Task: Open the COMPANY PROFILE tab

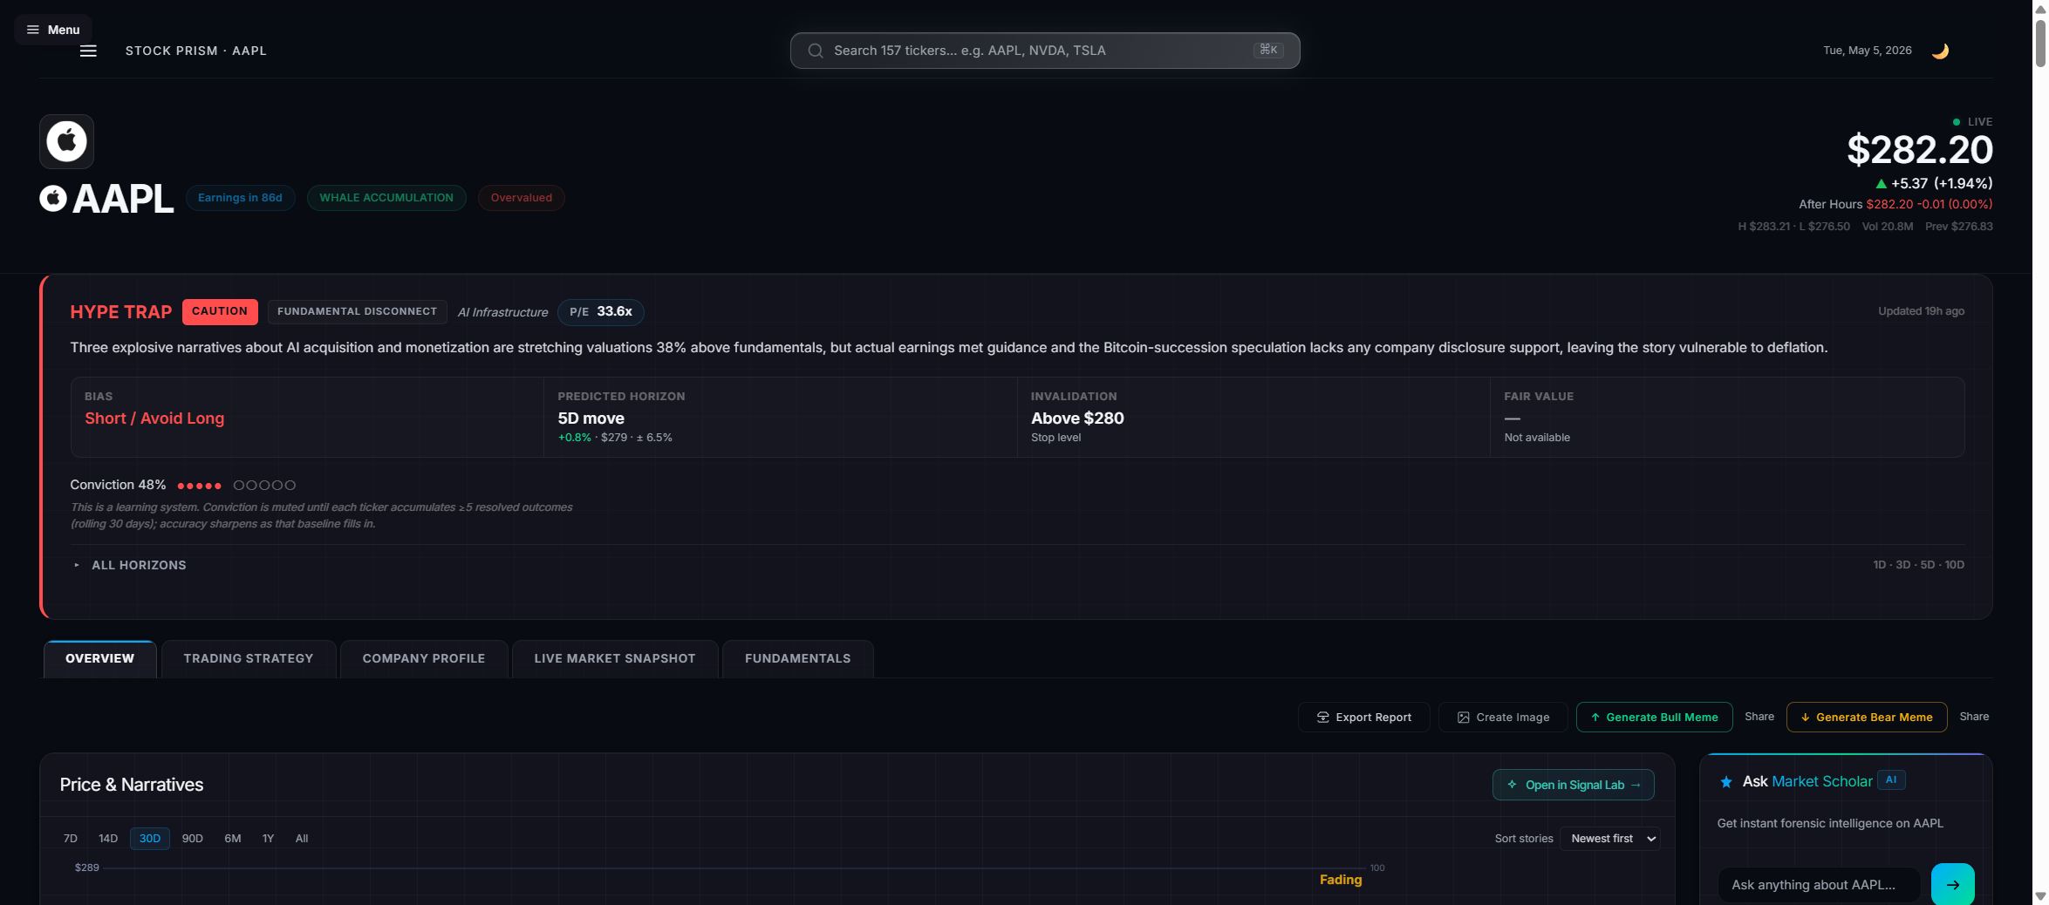Action: [424, 658]
